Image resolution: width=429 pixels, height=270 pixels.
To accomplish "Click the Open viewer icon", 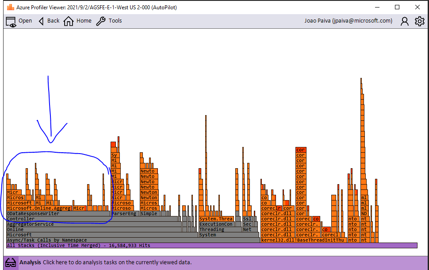I will (x=11, y=22).
